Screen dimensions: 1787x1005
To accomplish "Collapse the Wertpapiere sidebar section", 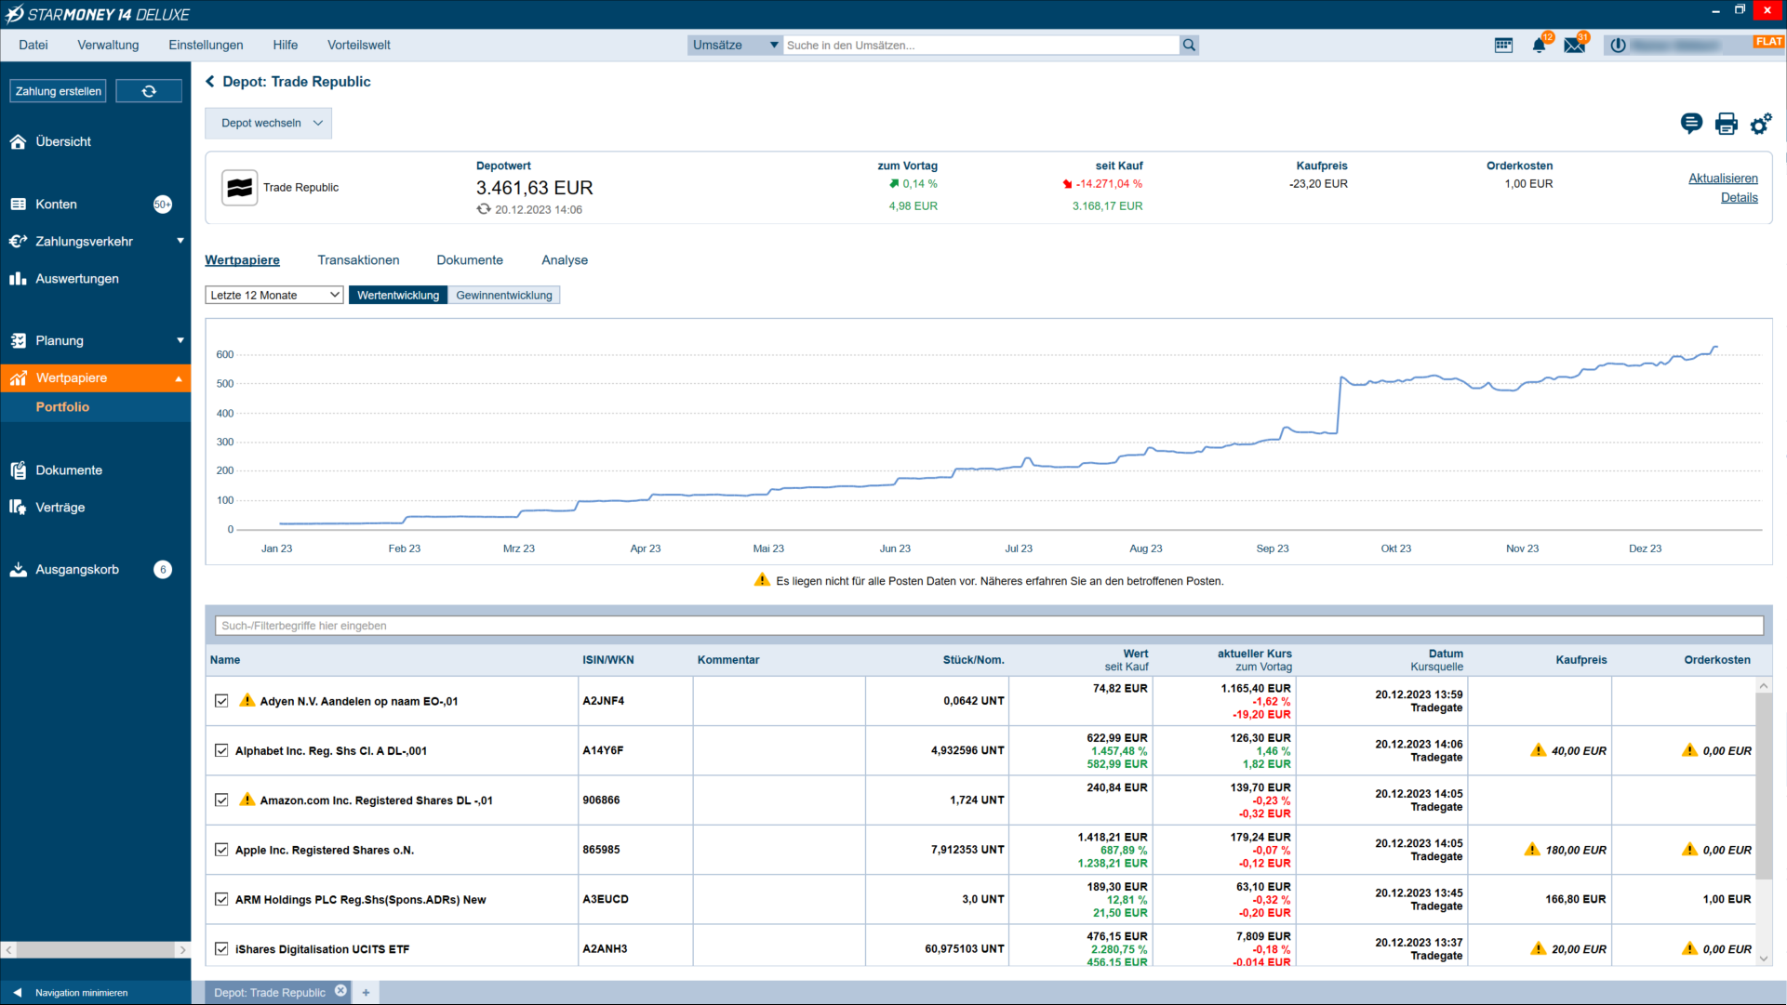I will coord(179,378).
